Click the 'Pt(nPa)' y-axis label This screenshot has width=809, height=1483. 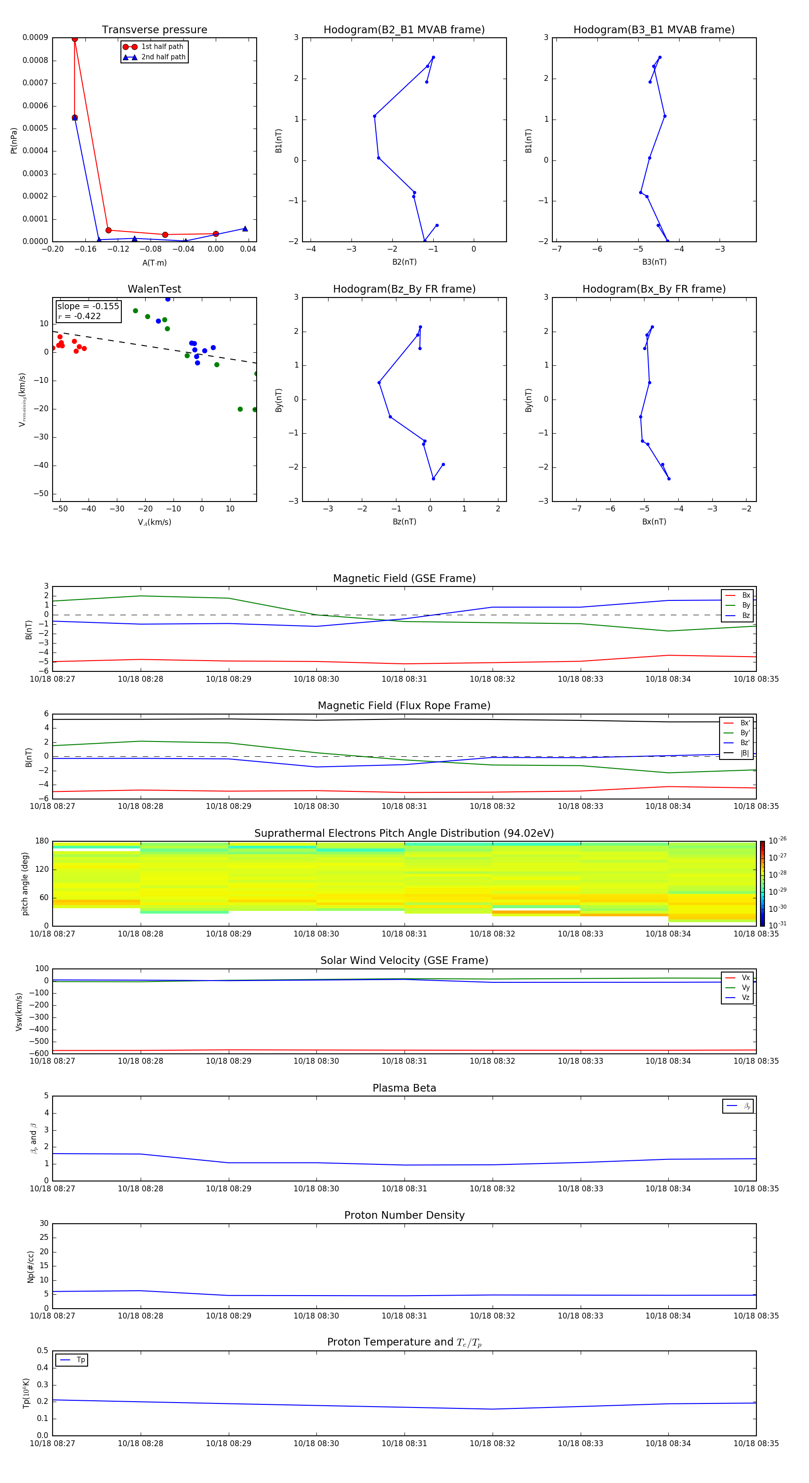click(x=14, y=140)
